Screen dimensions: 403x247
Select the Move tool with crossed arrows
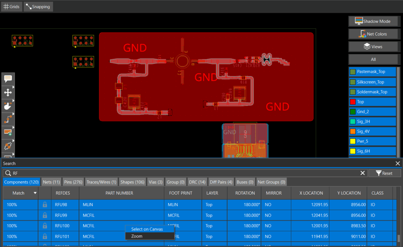click(x=8, y=92)
